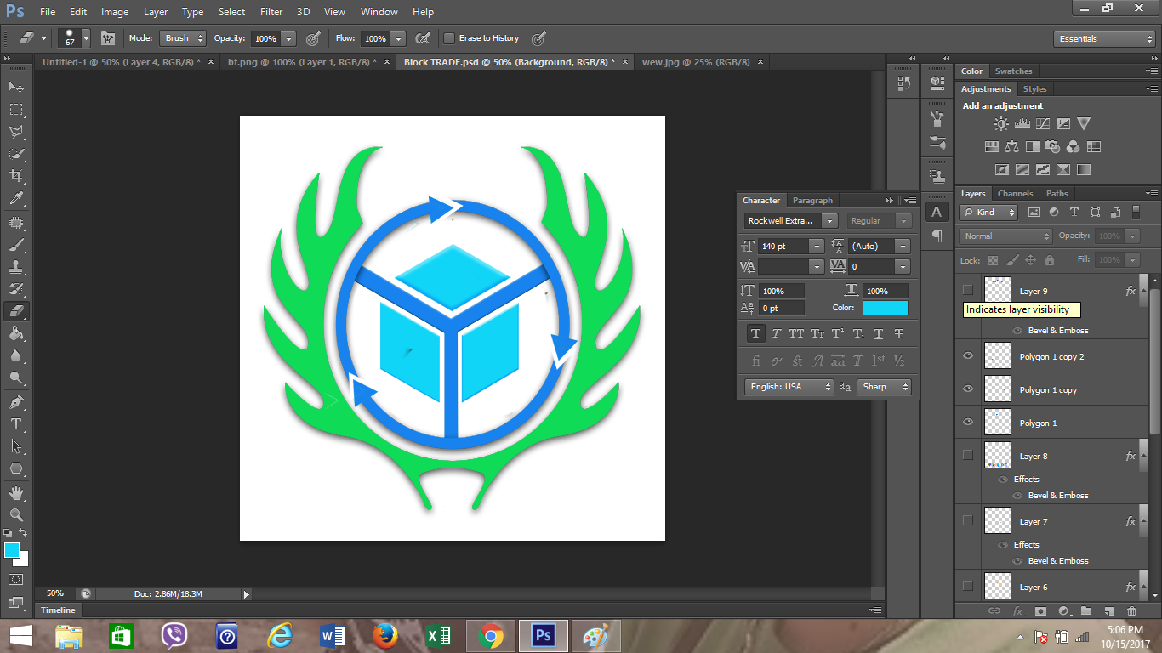Switch to the Paragraph tab
Screen dimensions: 1162x653
pos(812,201)
